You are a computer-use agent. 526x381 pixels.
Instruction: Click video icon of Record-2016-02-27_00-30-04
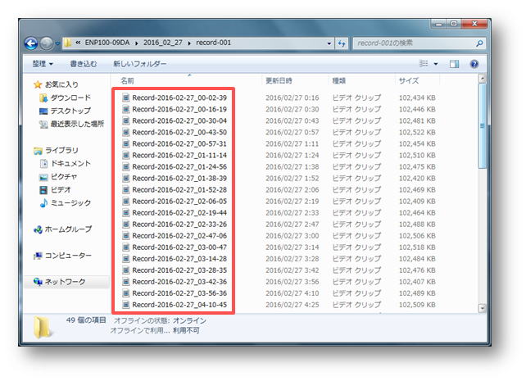click(x=126, y=120)
